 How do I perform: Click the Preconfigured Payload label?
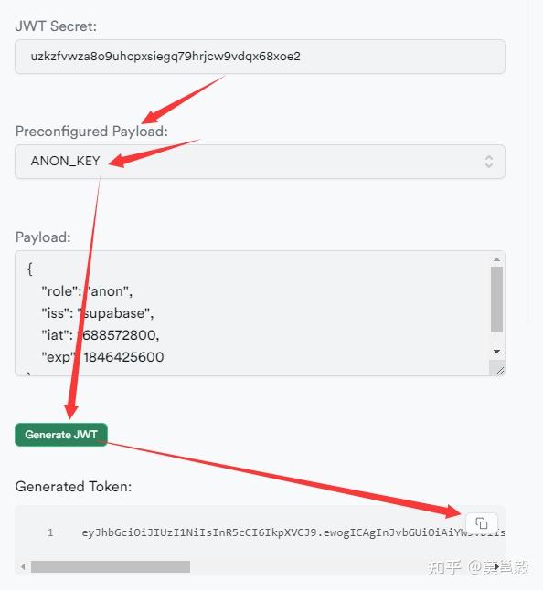tap(91, 132)
